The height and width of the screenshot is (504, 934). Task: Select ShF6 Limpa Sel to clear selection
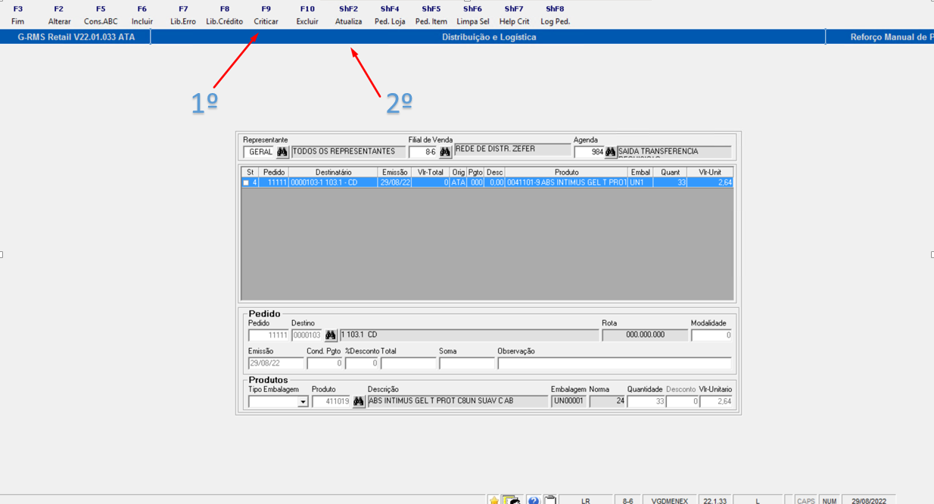[x=473, y=15]
